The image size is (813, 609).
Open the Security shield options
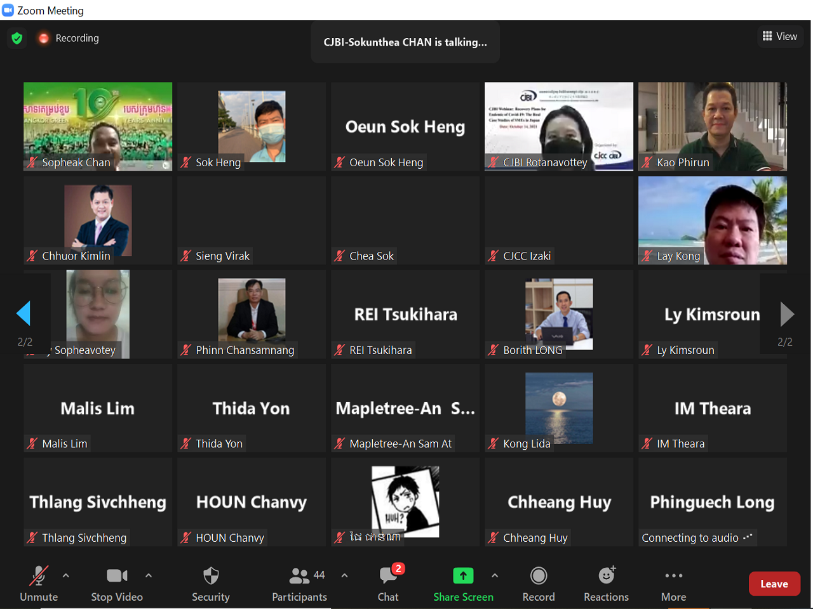(x=210, y=576)
